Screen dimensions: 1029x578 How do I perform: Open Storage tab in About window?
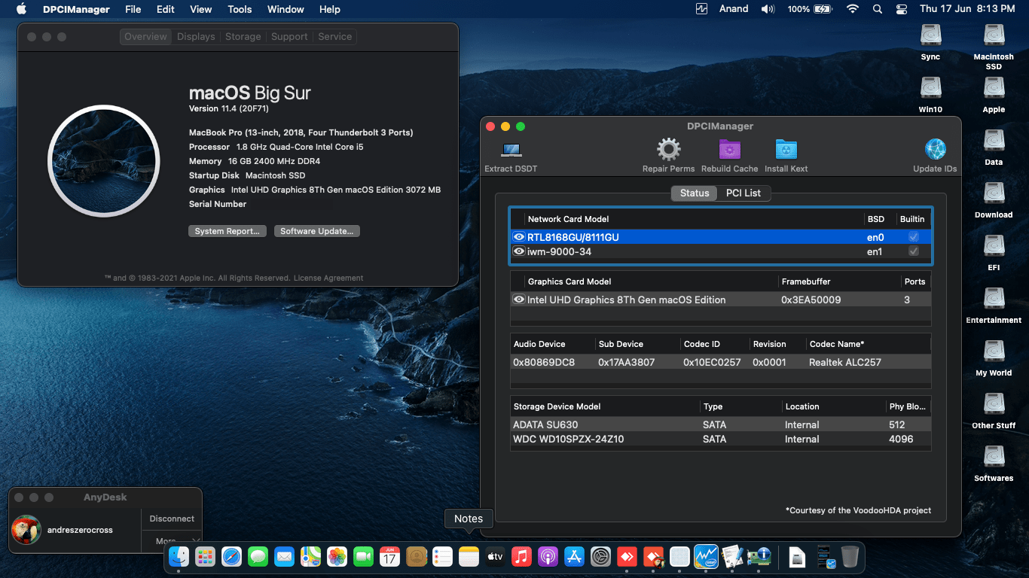tap(243, 37)
